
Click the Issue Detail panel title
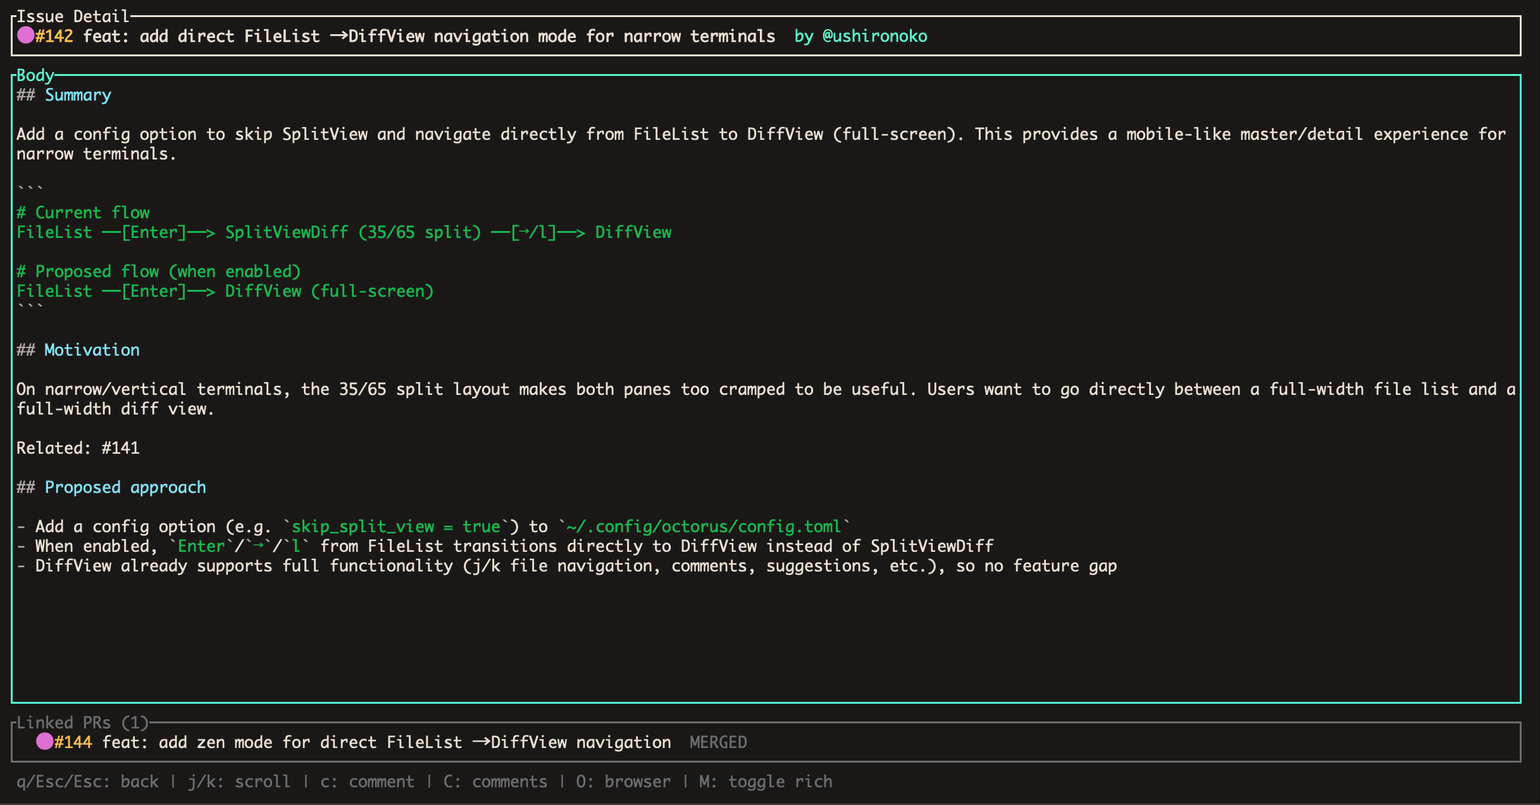[73, 16]
